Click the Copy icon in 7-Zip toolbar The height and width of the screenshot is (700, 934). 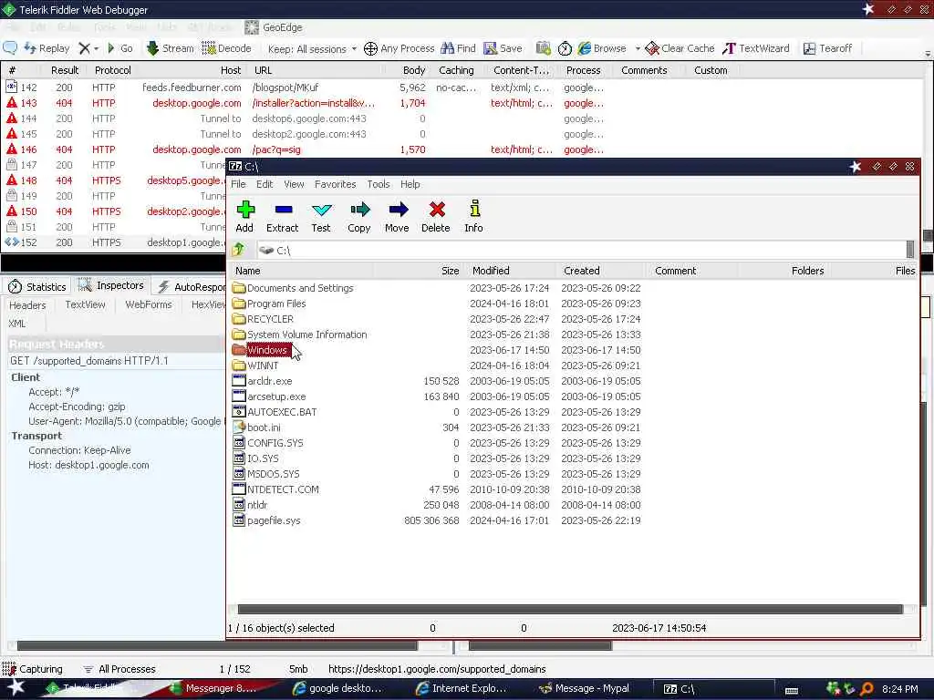pos(359,209)
